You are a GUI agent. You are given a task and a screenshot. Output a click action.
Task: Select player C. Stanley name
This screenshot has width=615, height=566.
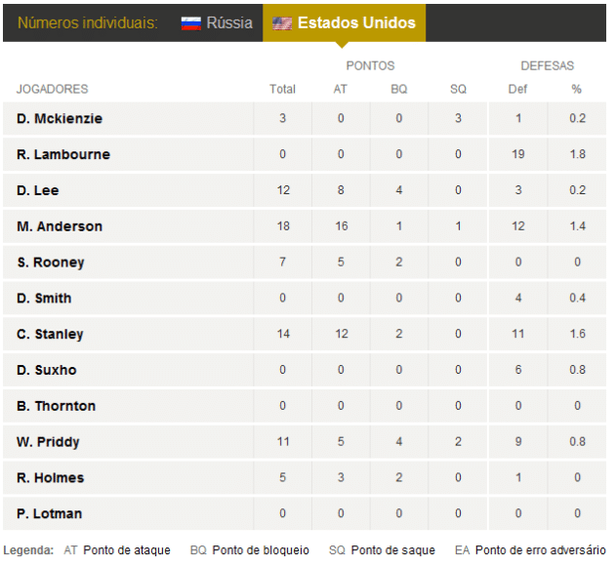[50, 334]
